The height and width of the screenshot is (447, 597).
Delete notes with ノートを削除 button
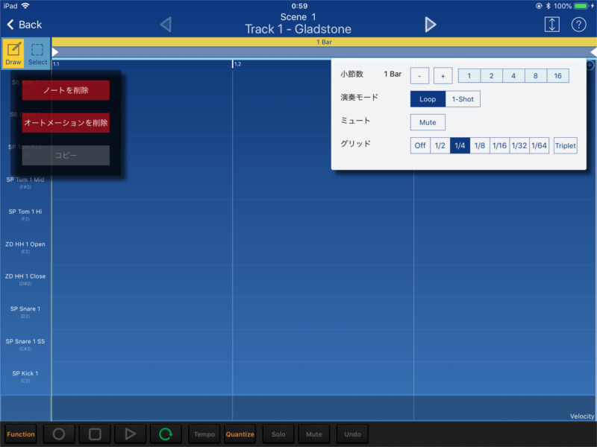[x=66, y=90]
